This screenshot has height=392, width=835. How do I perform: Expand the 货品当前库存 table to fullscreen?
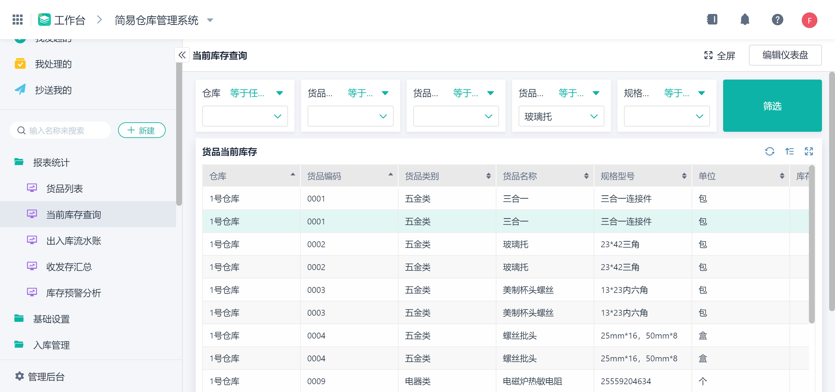click(x=809, y=151)
